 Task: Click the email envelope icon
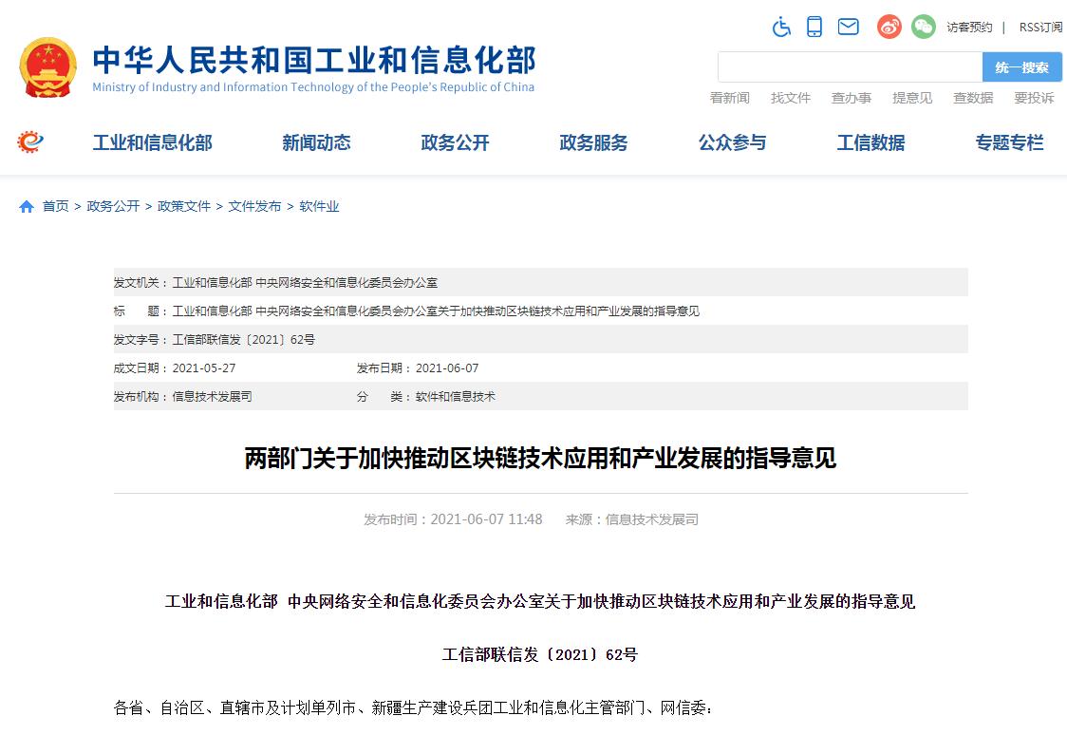click(848, 27)
